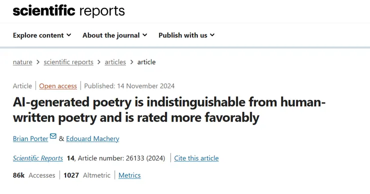Open the Publish with us dropdown

pyautogui.click(x=186, y=35)
